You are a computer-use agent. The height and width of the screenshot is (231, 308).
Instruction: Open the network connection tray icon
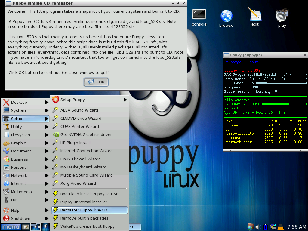coord(273,227)
